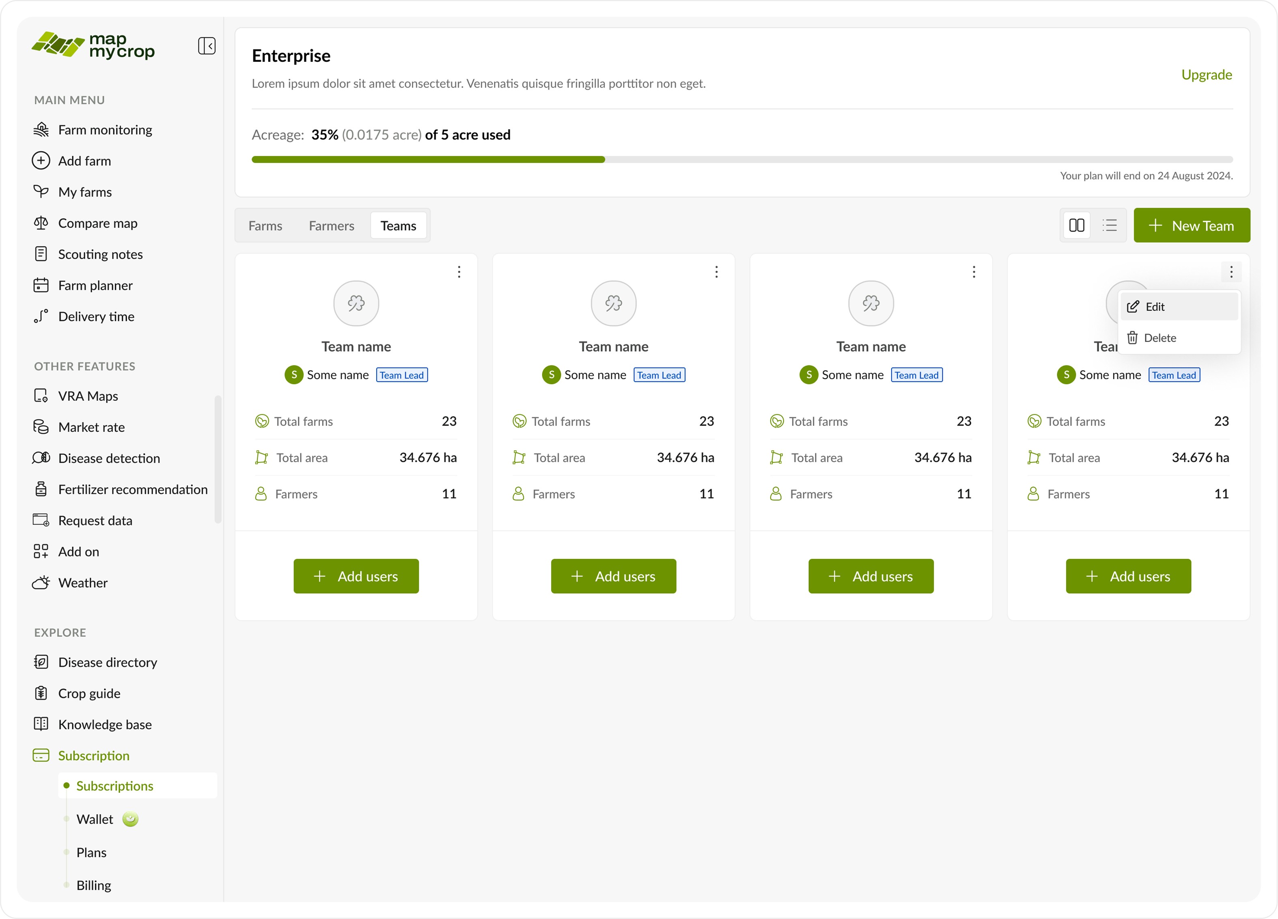Switch to the Farmers tab
The image size is (1278, 919).
click(x=331, y=225)
